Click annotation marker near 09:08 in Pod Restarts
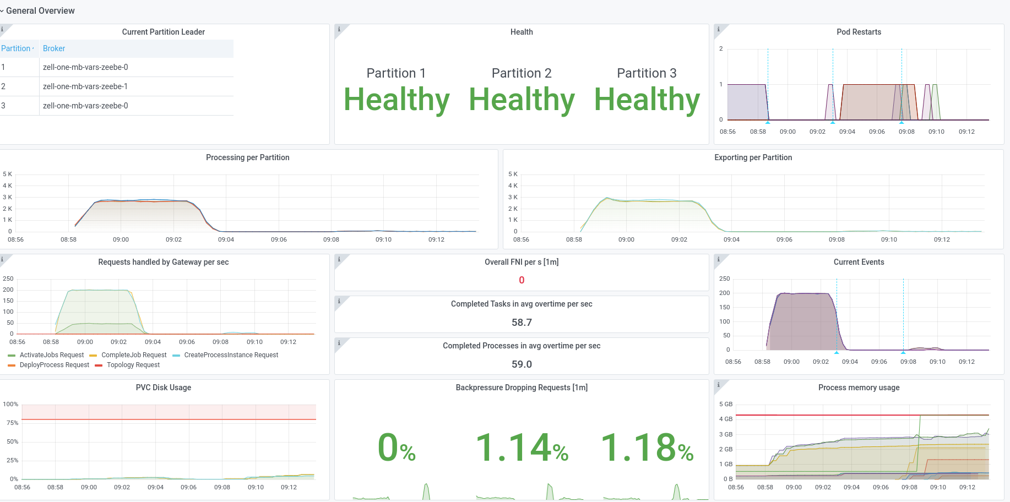 [902, 122]
